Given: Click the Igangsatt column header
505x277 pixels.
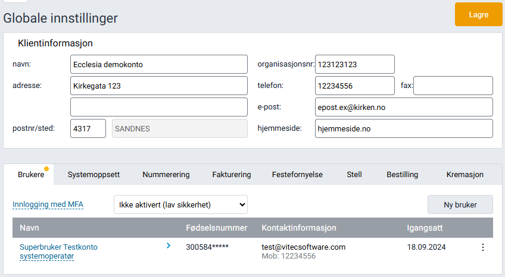Looking at the screenshot, I should pyautogui.click(x=425, y=228).
